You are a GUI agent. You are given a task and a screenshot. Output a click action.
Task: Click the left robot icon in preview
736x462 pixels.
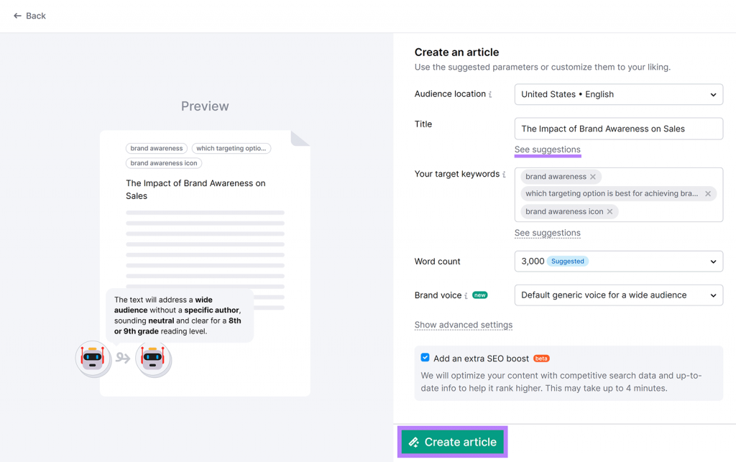[93, 358]
